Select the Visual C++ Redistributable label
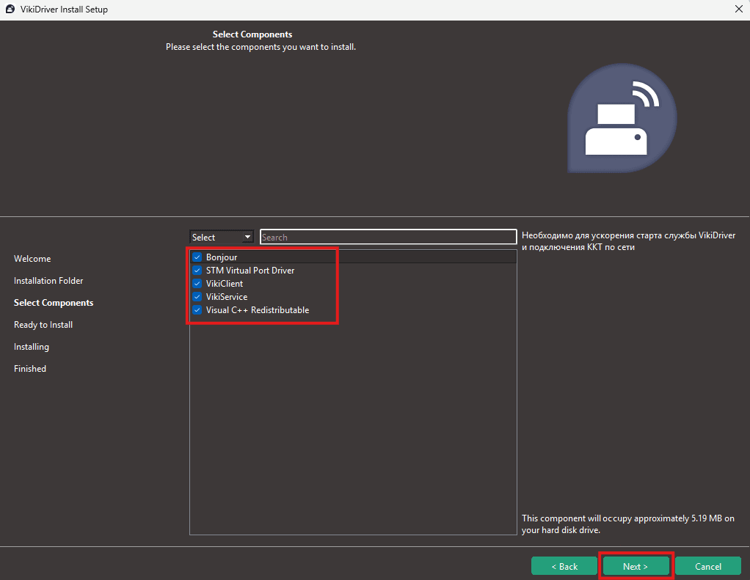The width and height of the screenshot is (750, 580). [x=258, y=310]
